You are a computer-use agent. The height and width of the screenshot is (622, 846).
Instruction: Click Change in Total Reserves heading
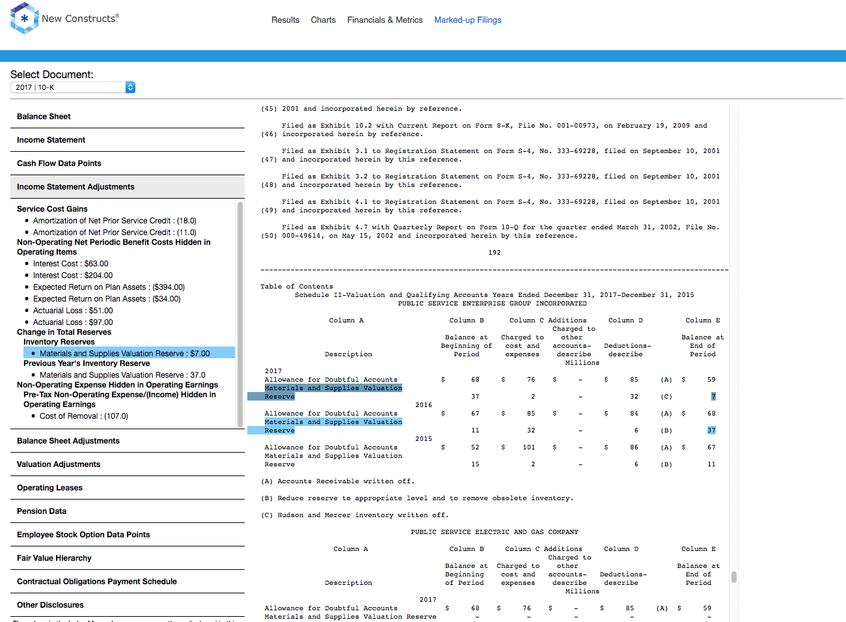[64, 332]
